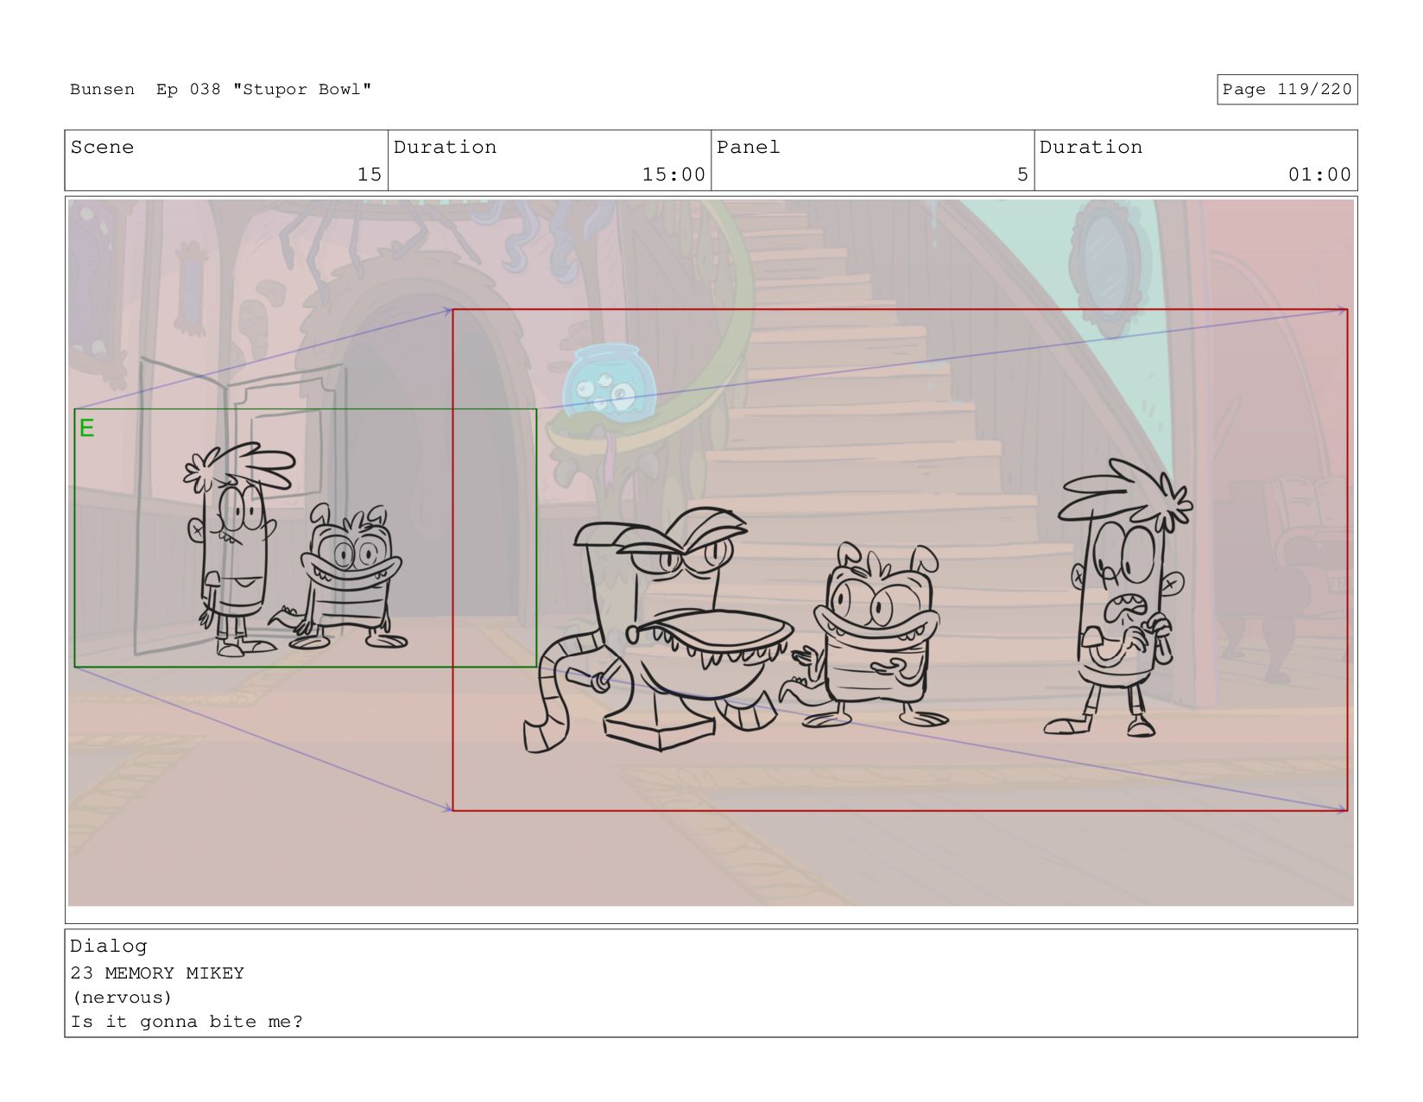The width and height of the screenshot is (1423, 1102).
Task: Click the panel number 5
Action: coord(1022,174)
